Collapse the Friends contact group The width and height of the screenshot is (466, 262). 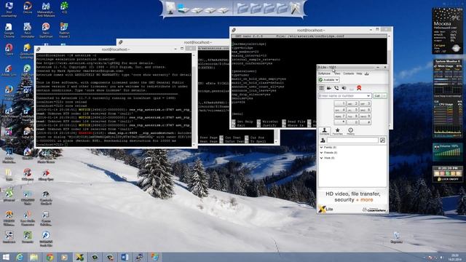pos(321,153)
